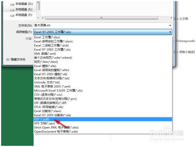This screenshot has height=147, width=196.
Task: Select Excel 工作簿(*.xlsx) from list
Action: [x=103, y=37]
